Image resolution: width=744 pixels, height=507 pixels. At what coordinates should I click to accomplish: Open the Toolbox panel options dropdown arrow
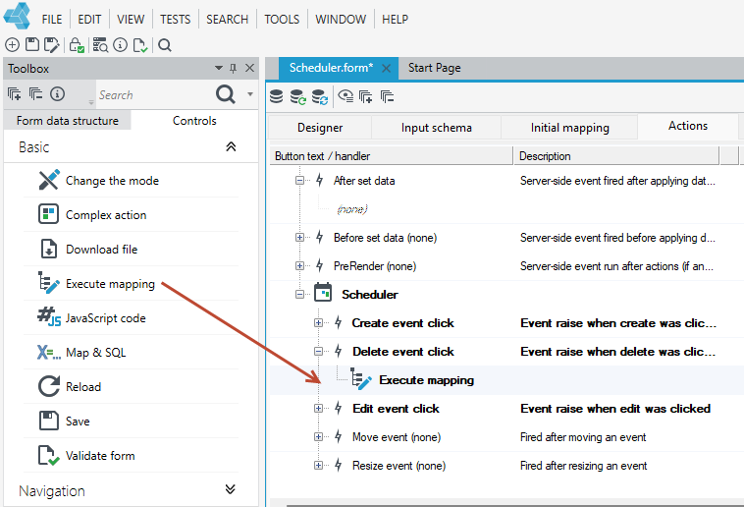219,68
